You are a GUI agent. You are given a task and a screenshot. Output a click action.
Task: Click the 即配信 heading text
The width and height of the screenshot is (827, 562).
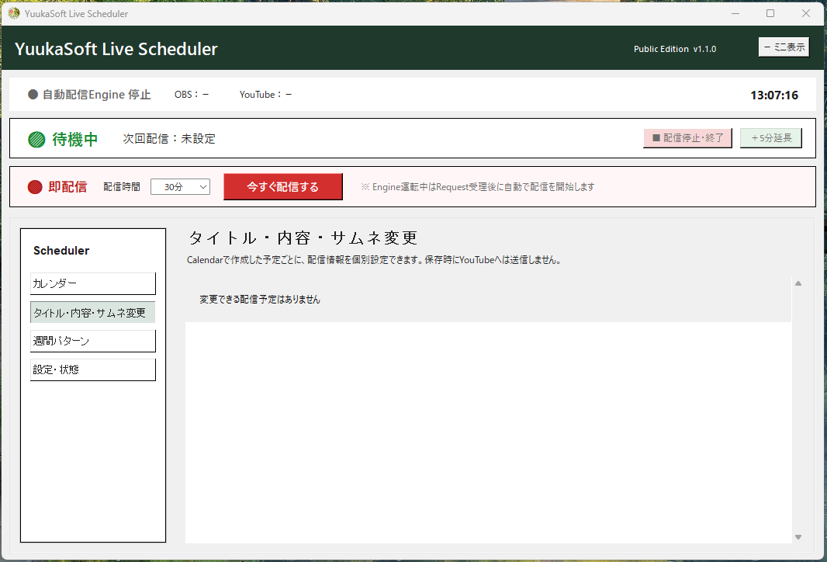pyautogui.click(x=67, y=187)
